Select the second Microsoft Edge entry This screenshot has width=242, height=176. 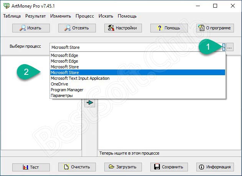click(138, 61)
